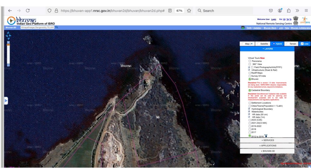The width and height of the screenshot is (311, 168).
Task: Expand the SERVICES section
Action: point(267,140)
